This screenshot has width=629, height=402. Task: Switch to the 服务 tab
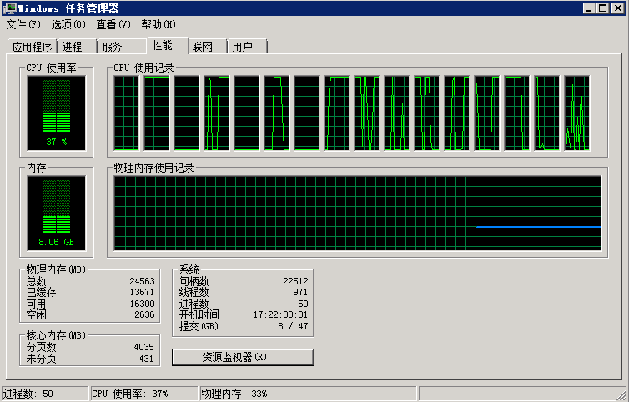point(122,47)
